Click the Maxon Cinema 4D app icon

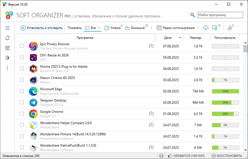(x=33, y=80)
